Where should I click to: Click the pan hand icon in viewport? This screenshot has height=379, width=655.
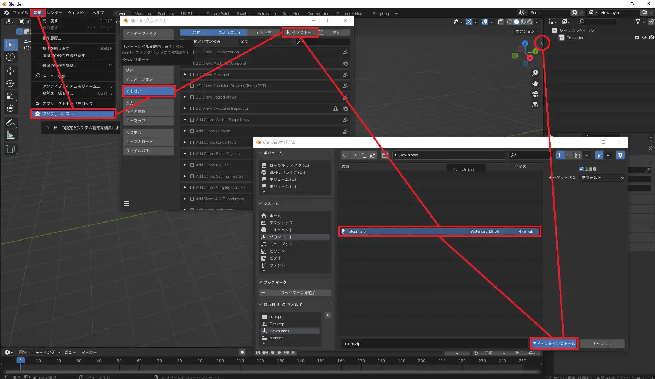point(535,83)
